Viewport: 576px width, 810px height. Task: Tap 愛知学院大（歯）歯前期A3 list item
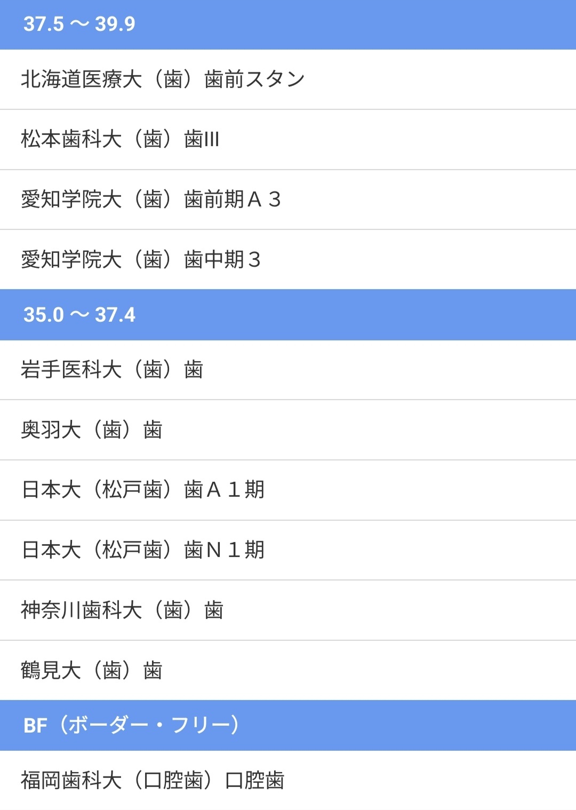tap(151, 200)
